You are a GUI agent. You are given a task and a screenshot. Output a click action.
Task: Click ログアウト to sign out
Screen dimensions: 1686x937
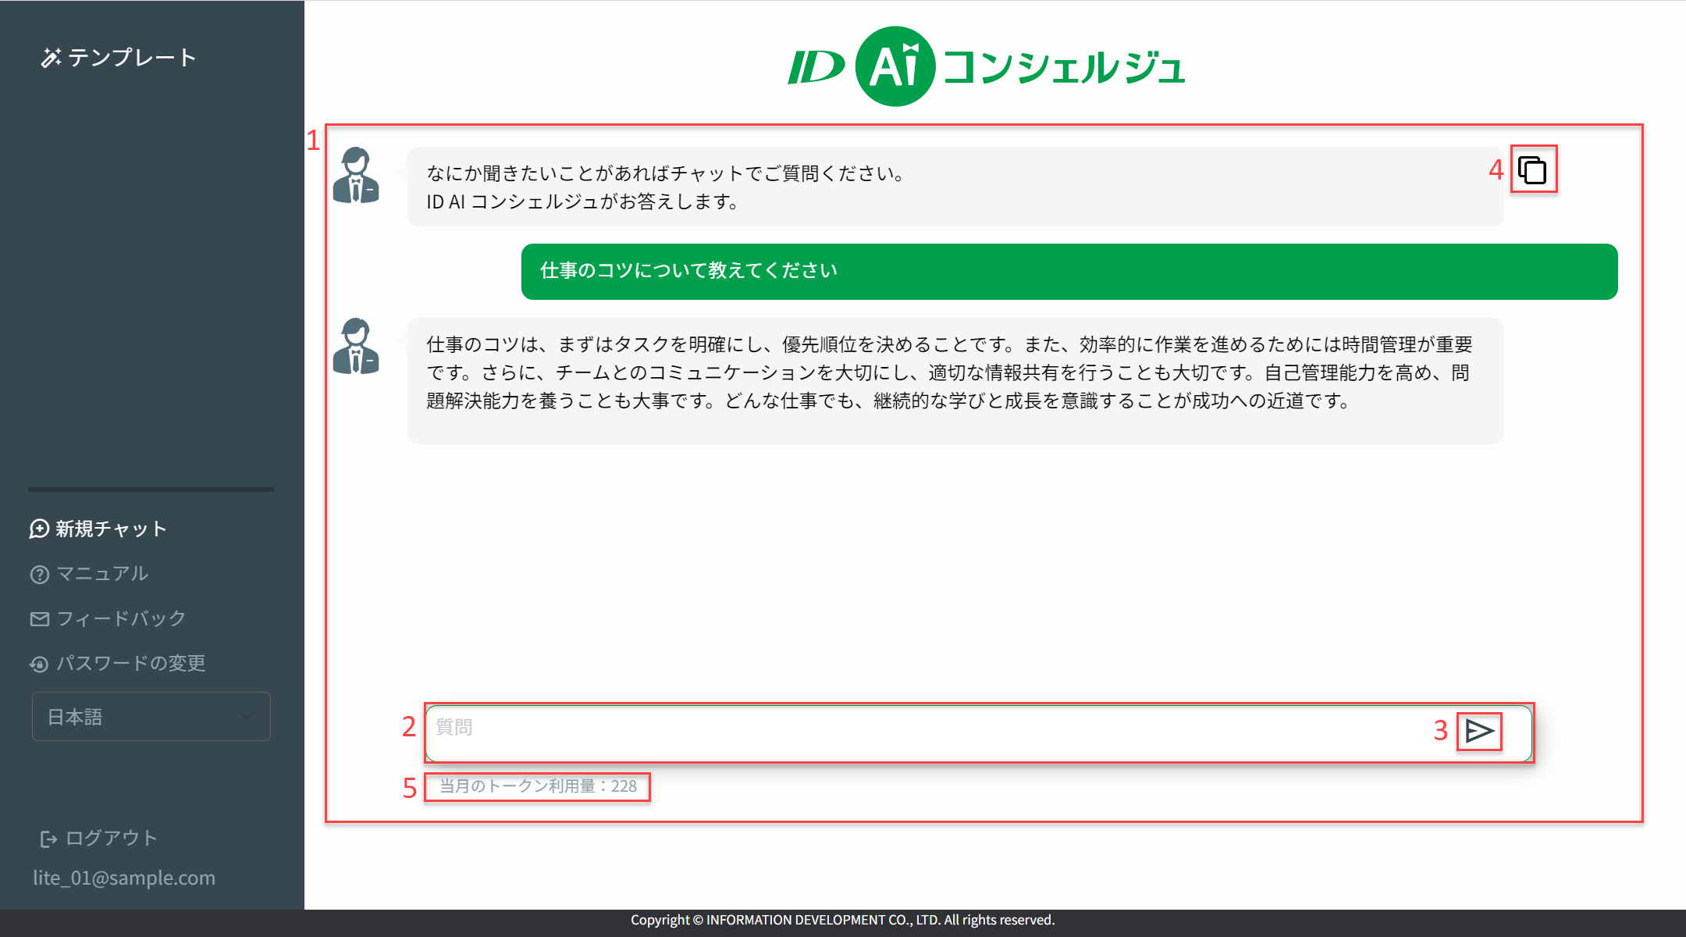99,839
